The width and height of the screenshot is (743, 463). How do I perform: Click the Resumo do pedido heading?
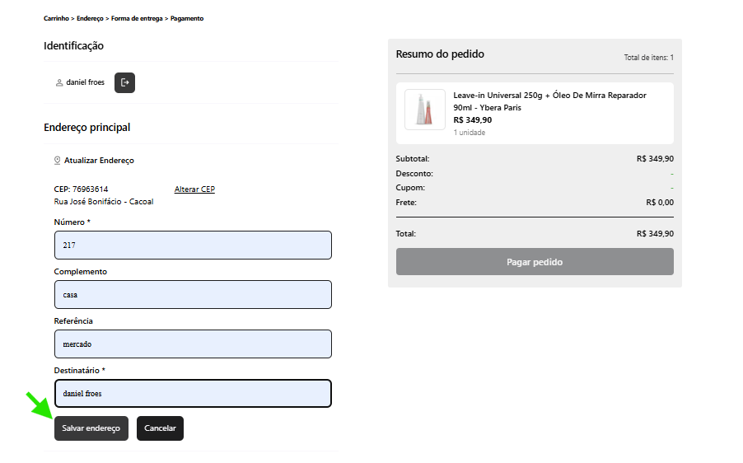pos(440,54)
